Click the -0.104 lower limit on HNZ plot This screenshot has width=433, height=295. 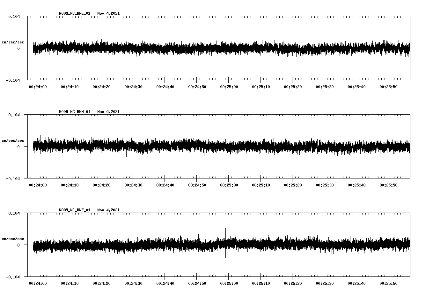(13, 277)
